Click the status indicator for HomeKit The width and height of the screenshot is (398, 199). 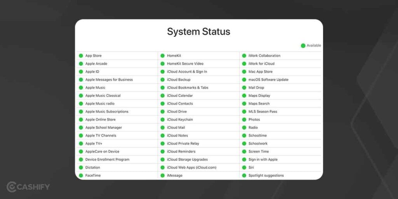point(162,56)
